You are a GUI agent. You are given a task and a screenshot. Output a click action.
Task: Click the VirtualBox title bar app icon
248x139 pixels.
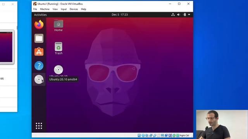[35, 4]
